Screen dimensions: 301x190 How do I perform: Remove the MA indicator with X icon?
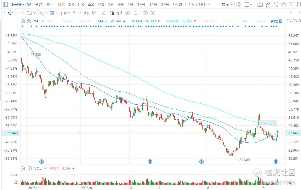point(29,21)
